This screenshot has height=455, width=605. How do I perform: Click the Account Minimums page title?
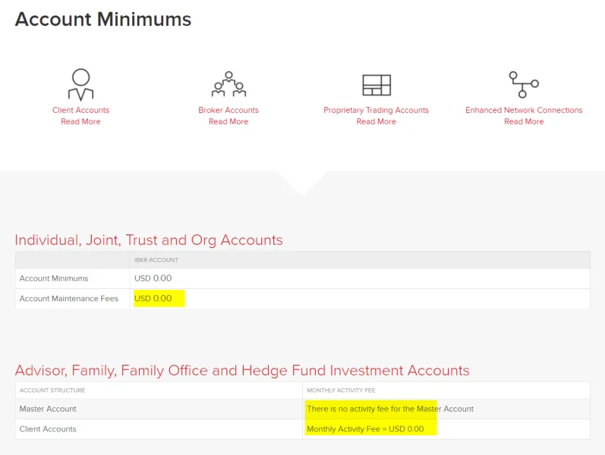(103, 20)
